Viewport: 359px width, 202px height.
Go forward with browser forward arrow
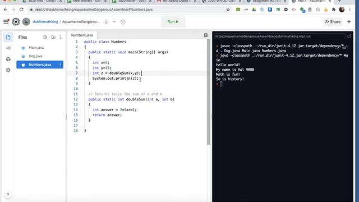click(13, 10)
